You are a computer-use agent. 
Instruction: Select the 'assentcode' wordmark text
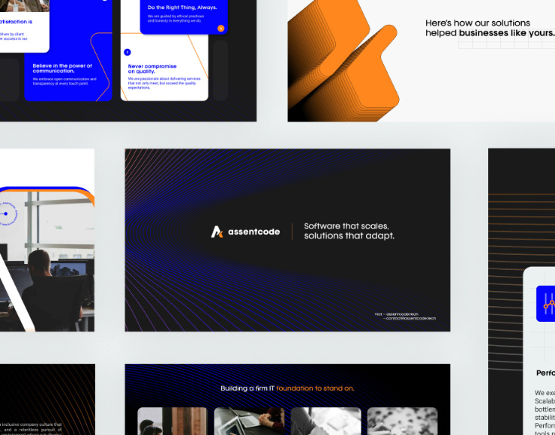tap(253, 232)
